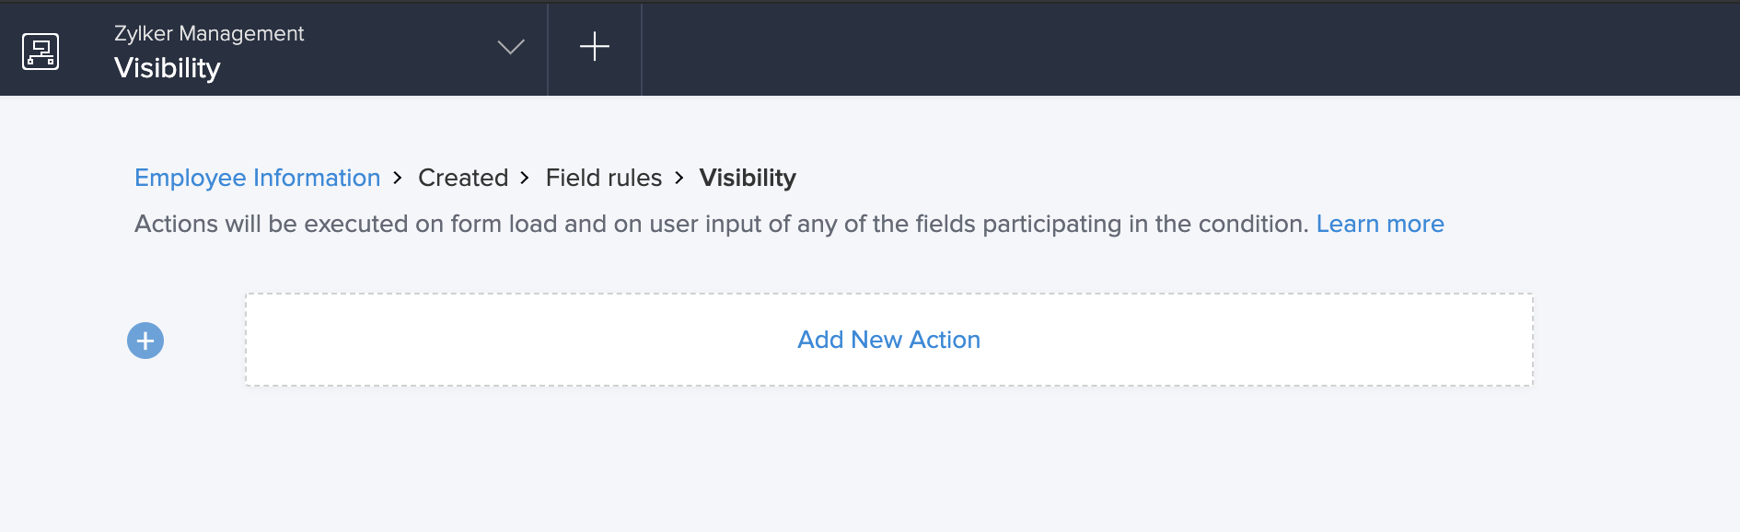Click the divider right of header plus icon

point(642,48)
